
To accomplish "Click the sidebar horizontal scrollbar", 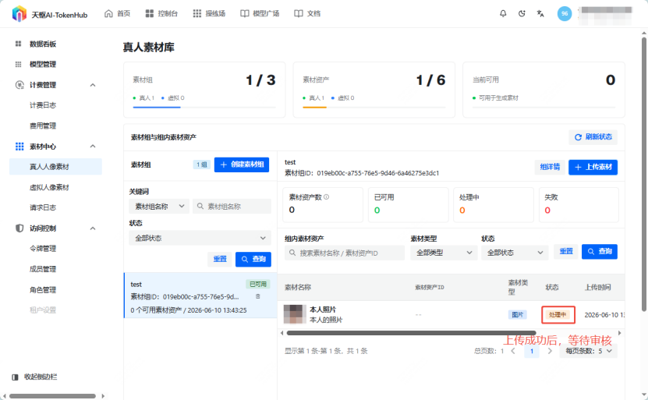I will click(x=52, y=396).
